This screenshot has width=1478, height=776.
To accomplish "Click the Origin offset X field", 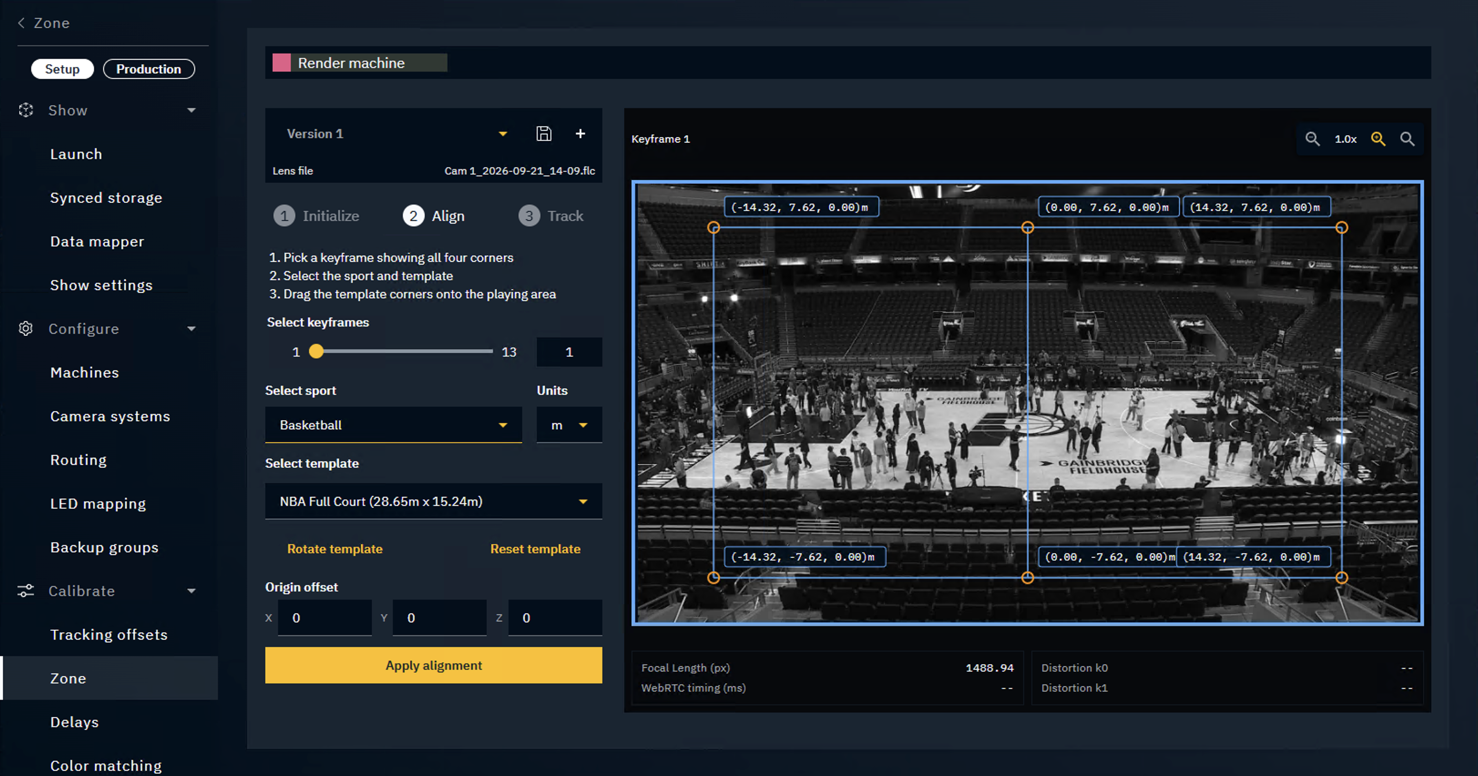I will (325, 618).
